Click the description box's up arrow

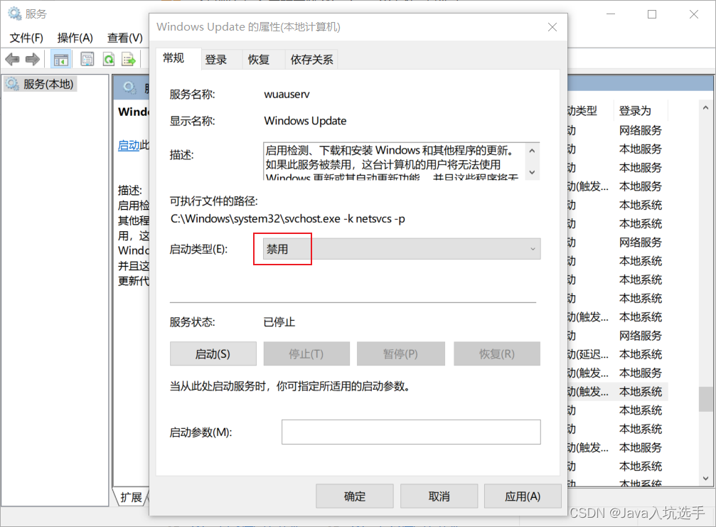click(x=532, y=151)
